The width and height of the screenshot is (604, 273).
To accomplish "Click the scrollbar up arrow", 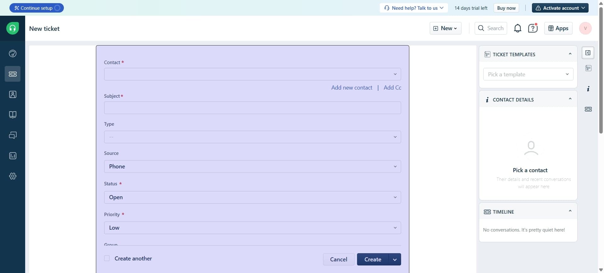I will [601, 3].
